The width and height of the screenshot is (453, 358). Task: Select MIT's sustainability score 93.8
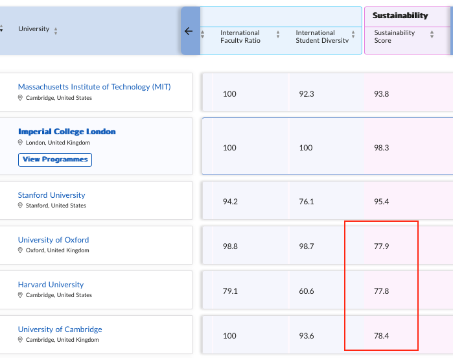(x=381, y=94)
